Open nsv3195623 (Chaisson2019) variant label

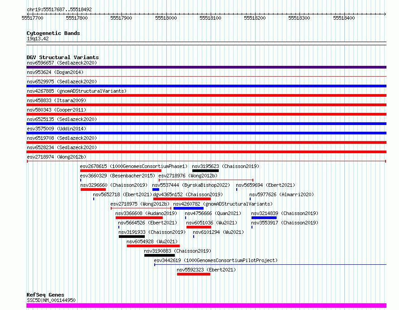point(226,166)
